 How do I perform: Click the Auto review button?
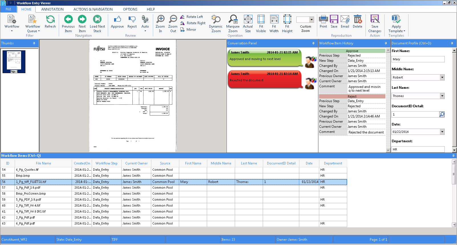(x=145, y=23)
